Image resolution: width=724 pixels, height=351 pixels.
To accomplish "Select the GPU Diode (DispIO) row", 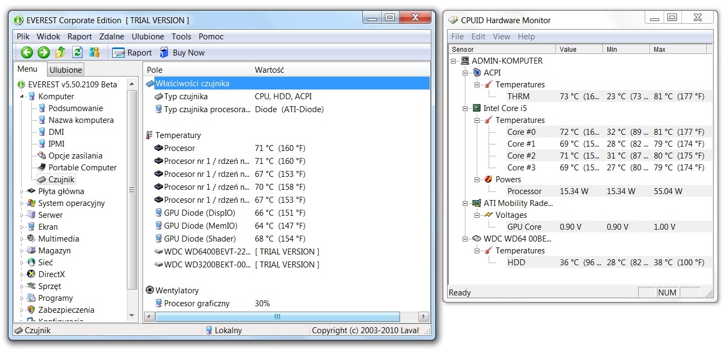I will [287, 213].
